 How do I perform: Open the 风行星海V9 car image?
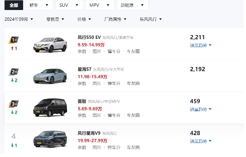click(50, 139)
